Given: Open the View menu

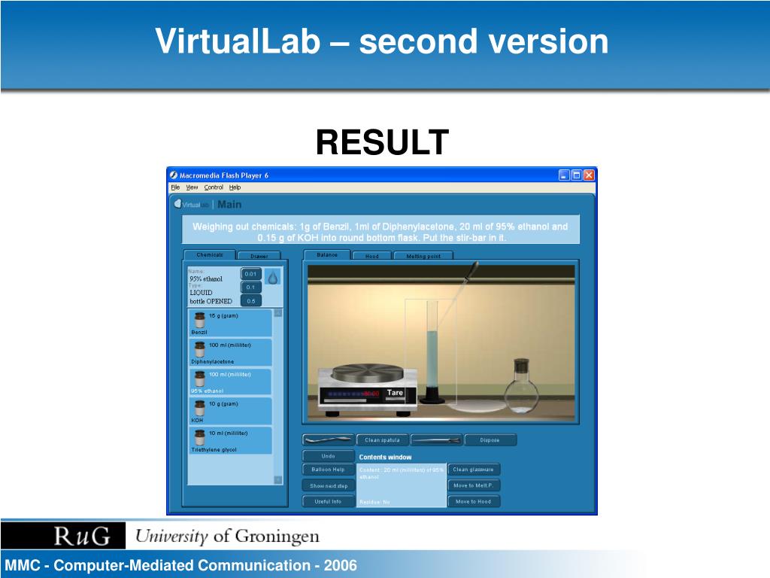Looking at the screenshot, I should coord(192,187).
